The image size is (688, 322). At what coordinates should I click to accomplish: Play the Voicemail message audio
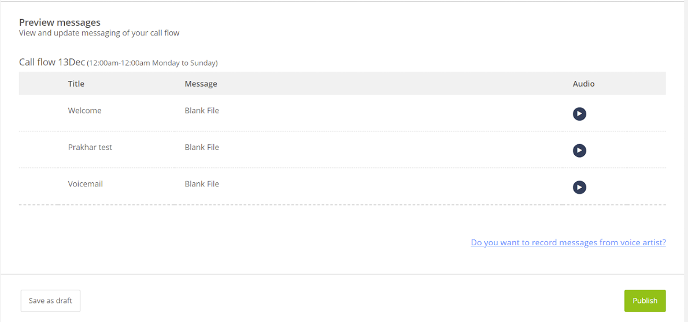tap(579, 187)
